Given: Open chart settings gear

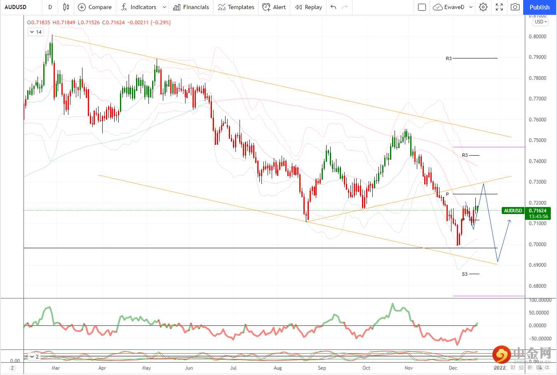Looking at the screenshot, I should (x=483, y=7).
